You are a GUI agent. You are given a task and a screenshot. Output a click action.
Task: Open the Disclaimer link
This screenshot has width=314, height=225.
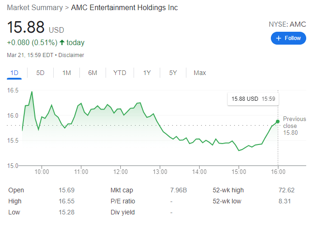(x=71, y=55)
